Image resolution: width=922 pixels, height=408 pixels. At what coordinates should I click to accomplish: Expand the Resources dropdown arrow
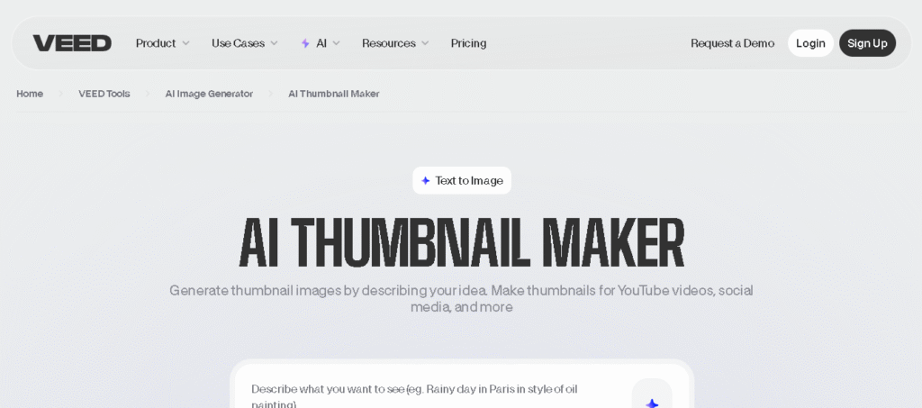[x=425, y=43]
